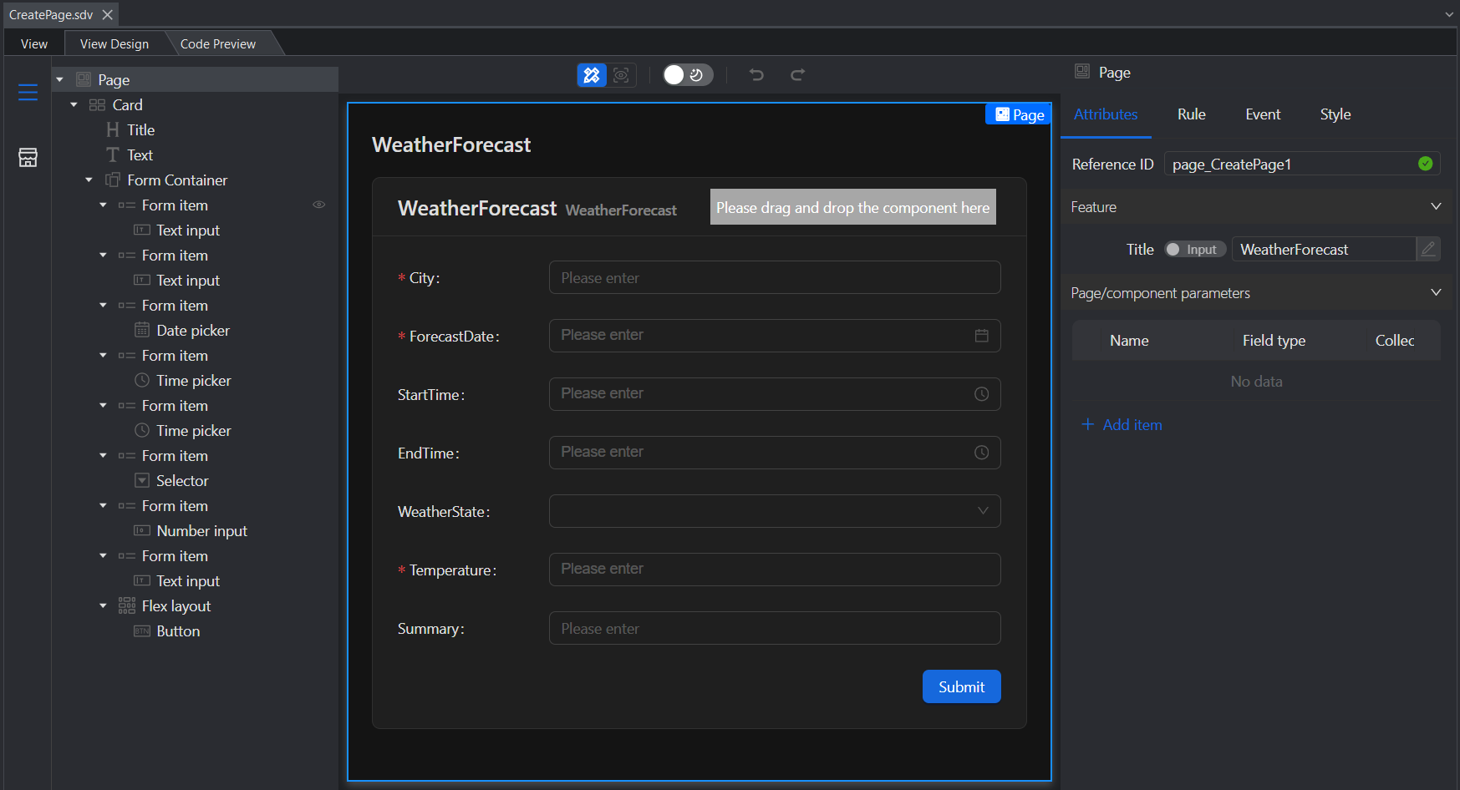Select the Title tree item
The width and height of the screenshot is (1460, 790).
pyautogui.click(x=141, y=130)
